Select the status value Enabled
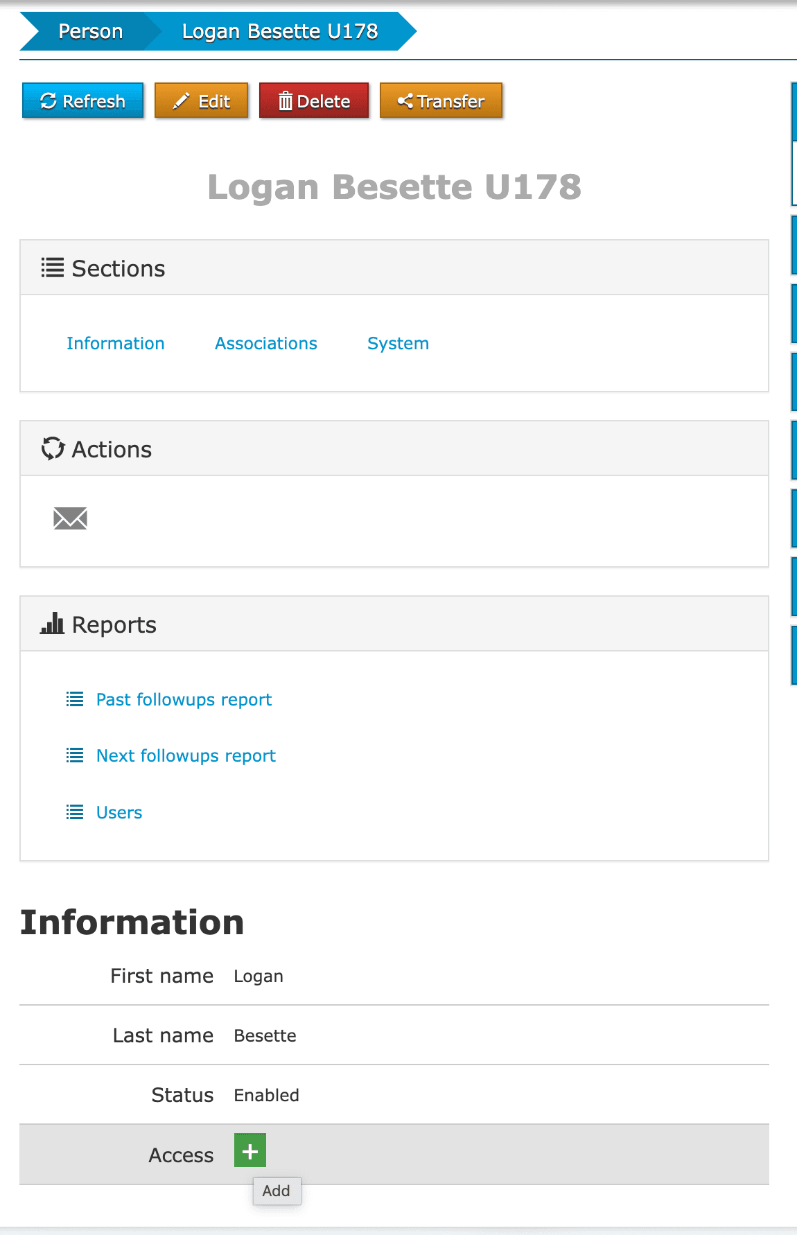 click(x=267, y=1096)
